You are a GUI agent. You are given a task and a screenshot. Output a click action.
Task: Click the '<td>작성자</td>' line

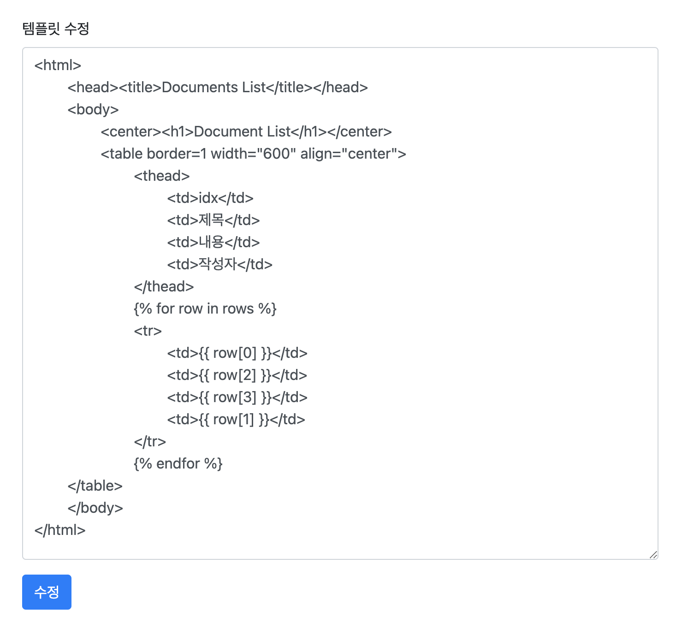[220, 264]
